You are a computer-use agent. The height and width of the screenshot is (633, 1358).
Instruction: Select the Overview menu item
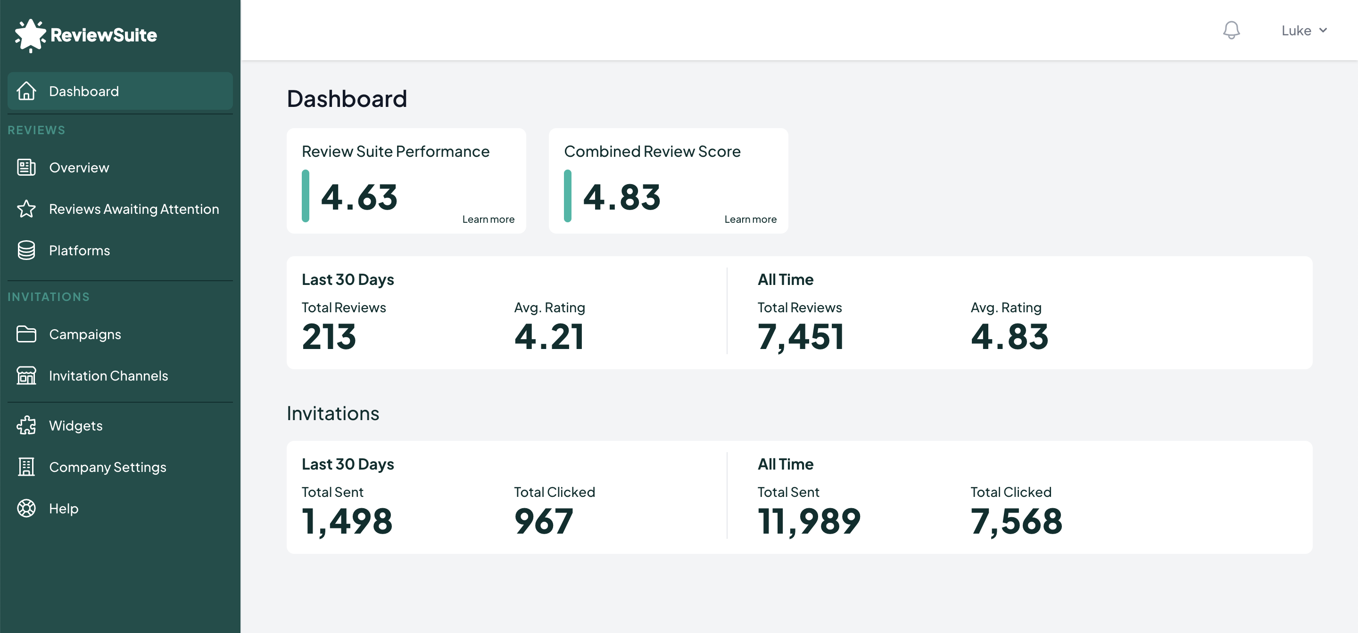79,167
